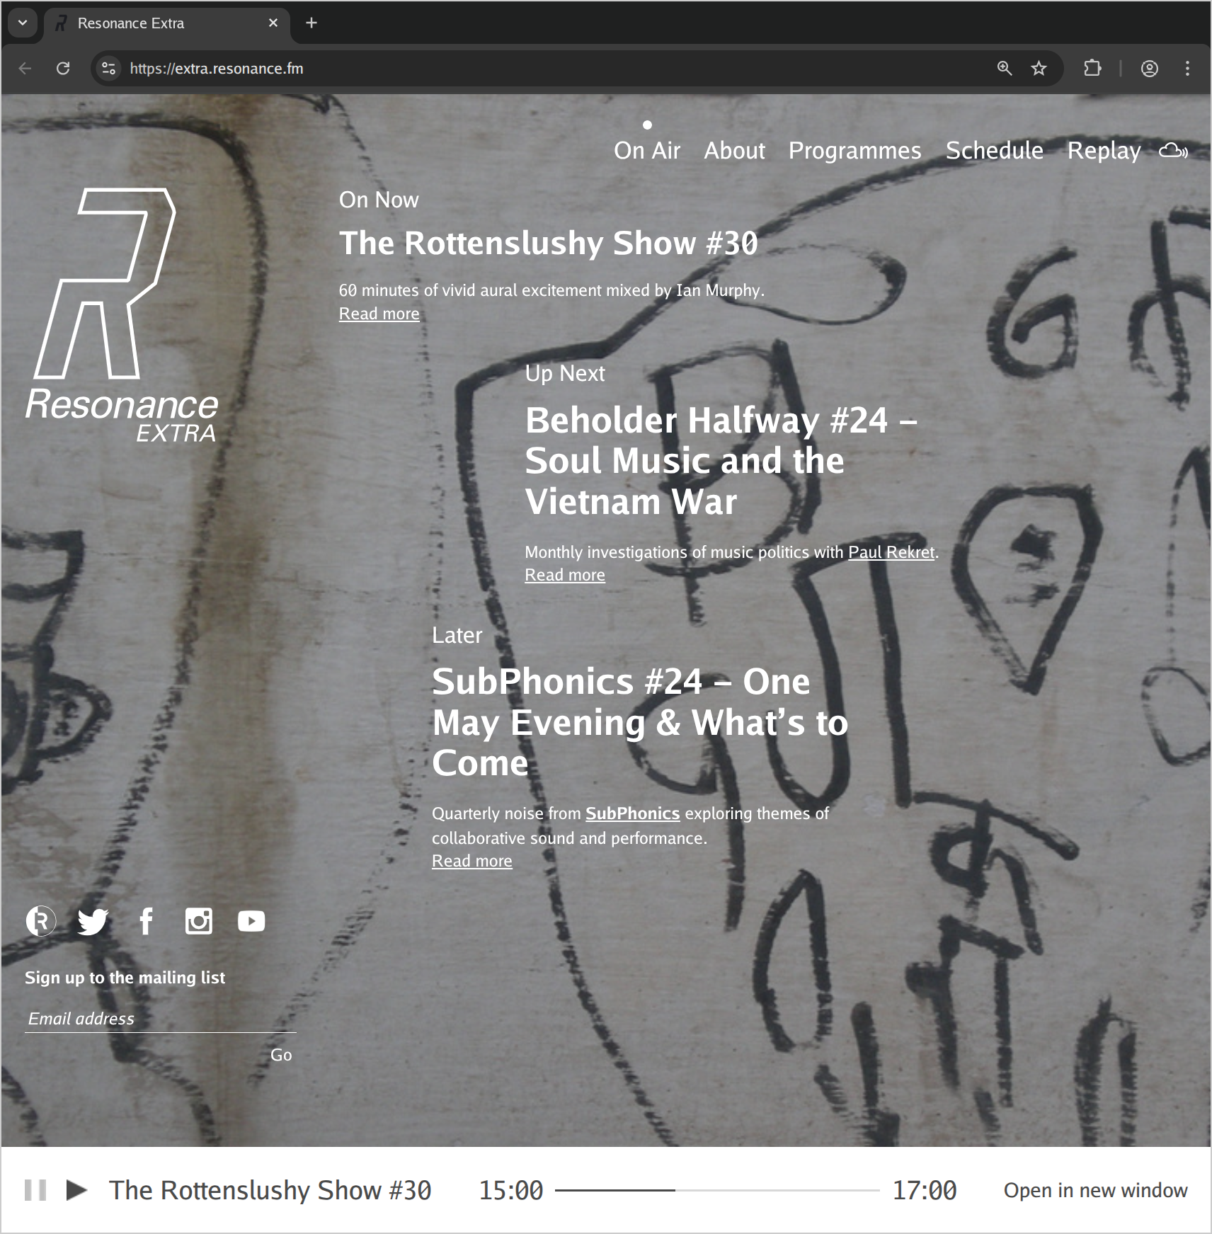Submit mailing list with Go button

click(x=281, y=1055)
